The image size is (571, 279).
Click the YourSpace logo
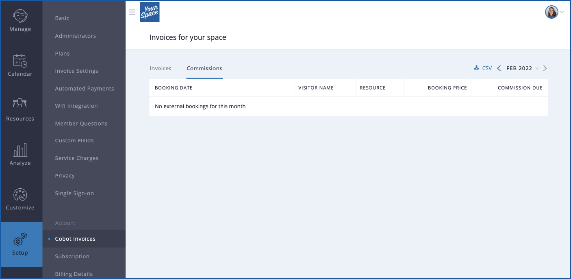point(150,12)
